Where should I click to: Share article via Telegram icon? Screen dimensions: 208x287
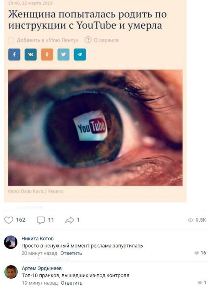point(80,55)
